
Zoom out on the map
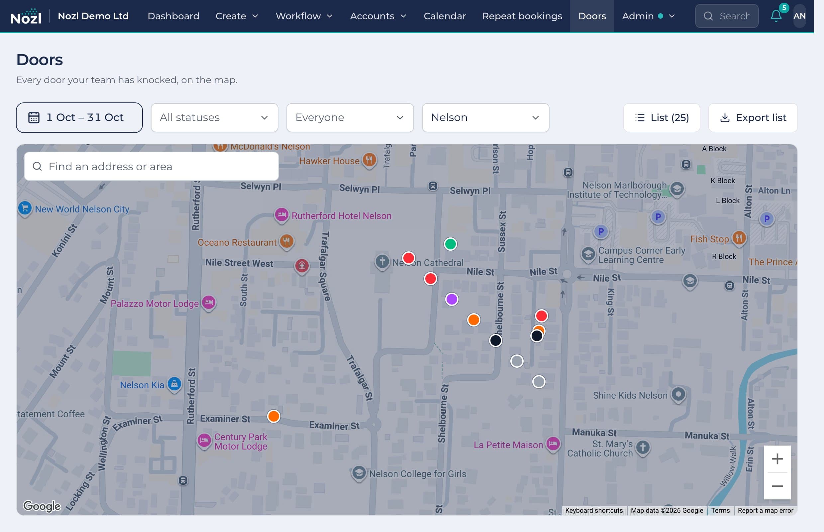[777, 486]
